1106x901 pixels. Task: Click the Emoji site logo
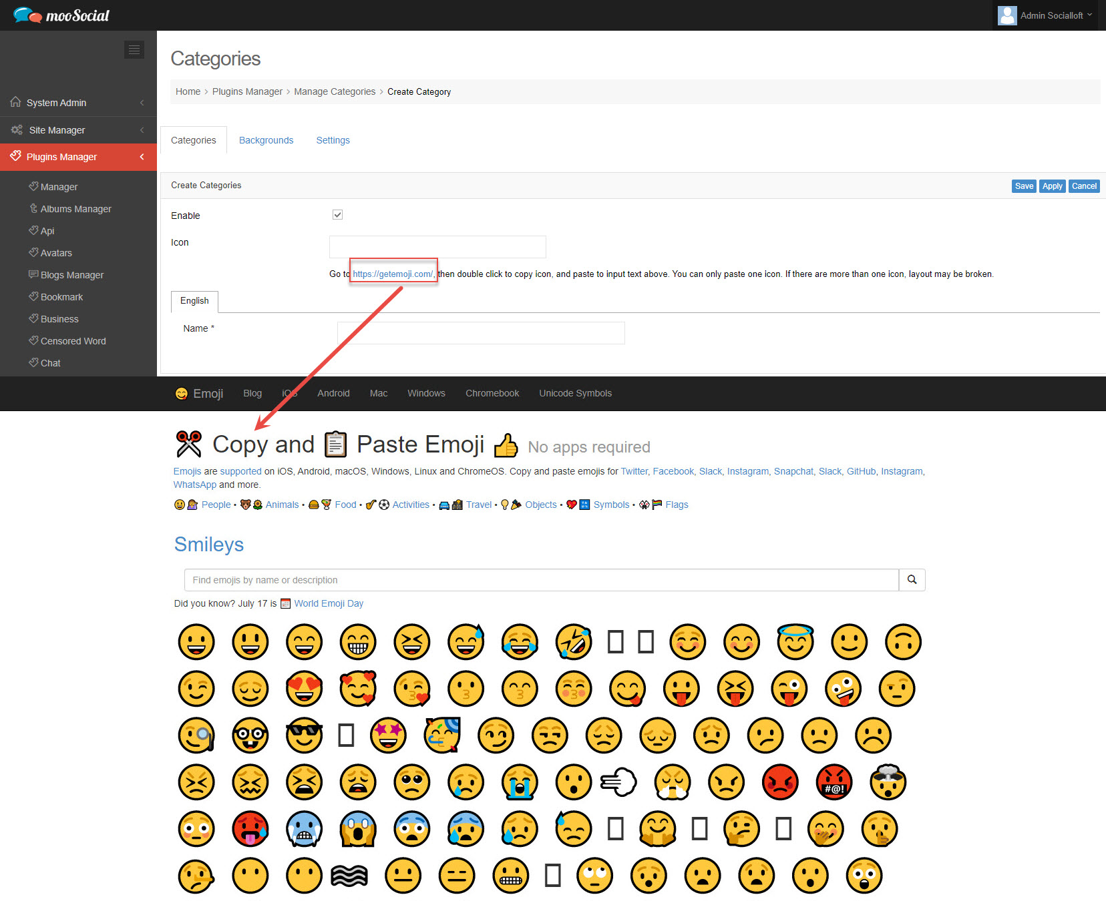[199, 394]
